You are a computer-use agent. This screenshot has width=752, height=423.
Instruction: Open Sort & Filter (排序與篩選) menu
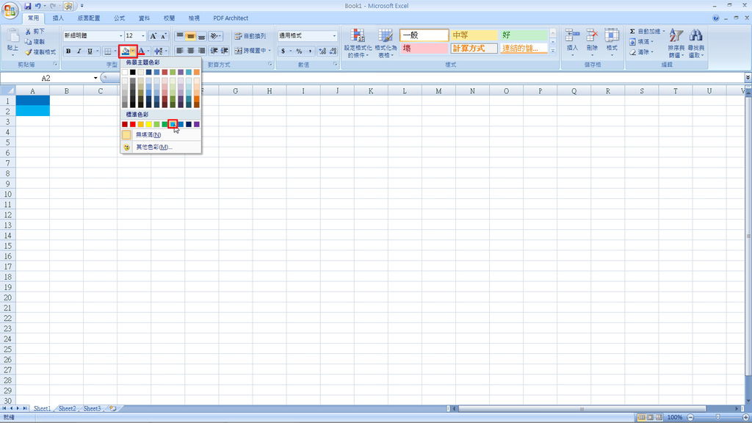pyautogui.click(x=676, y=43)
